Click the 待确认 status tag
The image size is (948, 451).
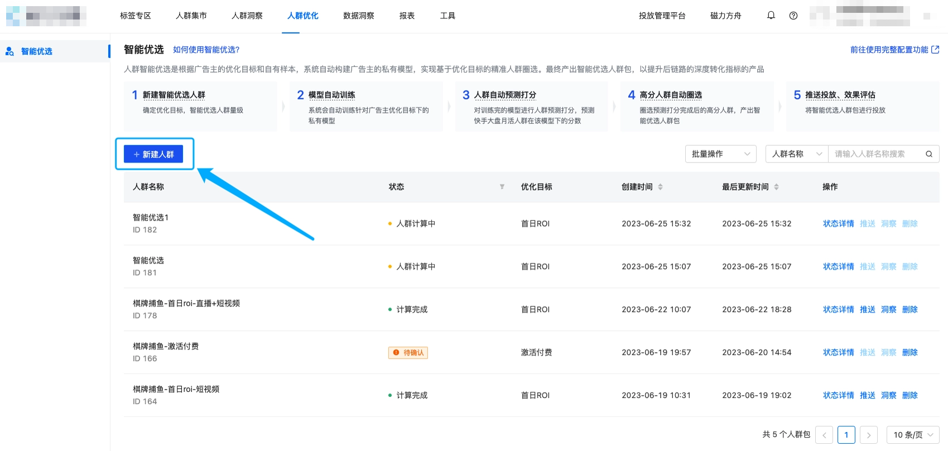[408, 353]
